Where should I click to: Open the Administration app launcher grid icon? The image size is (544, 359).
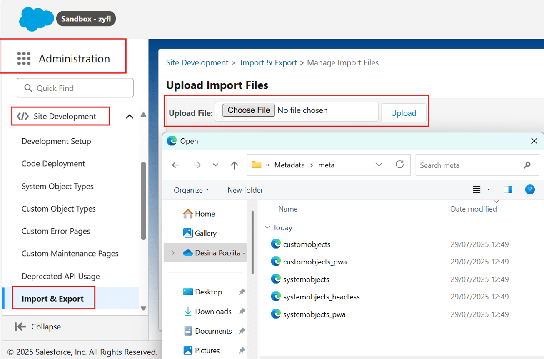(24, 59)
